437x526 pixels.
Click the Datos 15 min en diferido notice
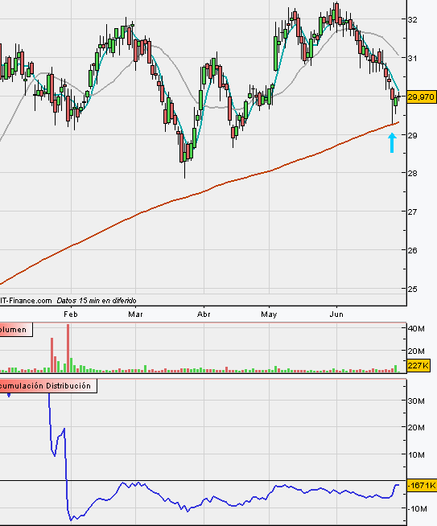click(97, 301)
